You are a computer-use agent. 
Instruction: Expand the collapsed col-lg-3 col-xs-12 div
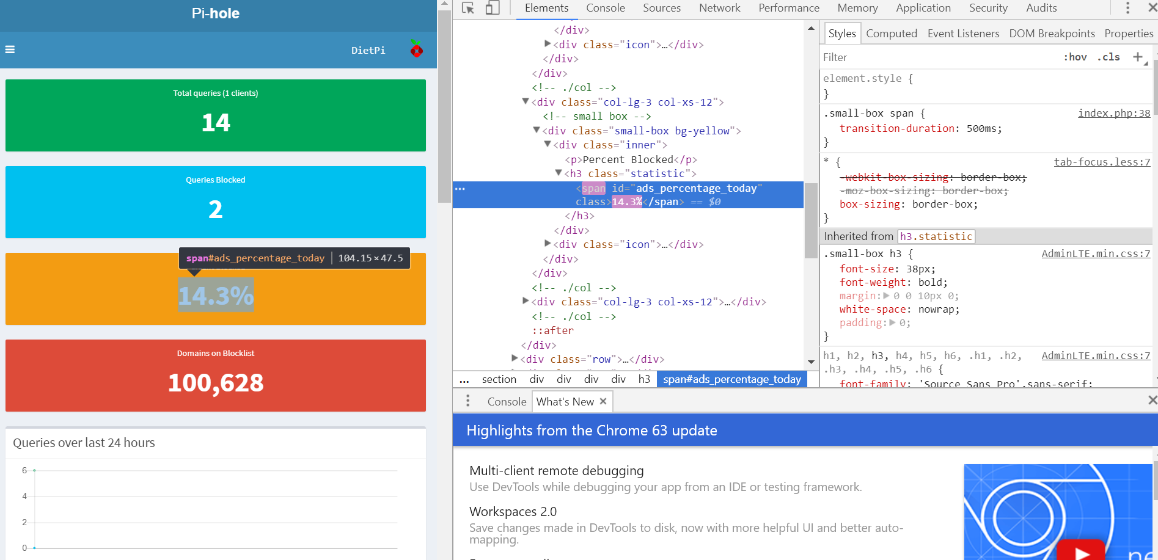526,301
